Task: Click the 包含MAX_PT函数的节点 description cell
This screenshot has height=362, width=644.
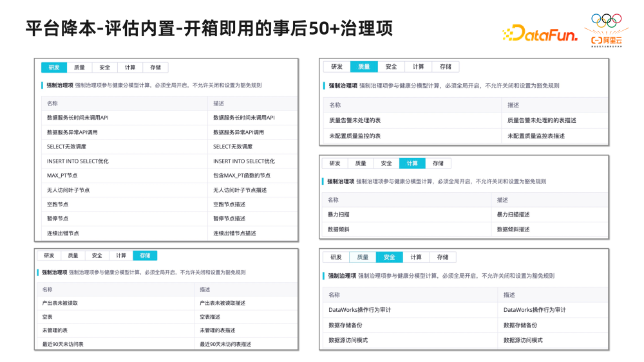Action: (x=241, y=176)
